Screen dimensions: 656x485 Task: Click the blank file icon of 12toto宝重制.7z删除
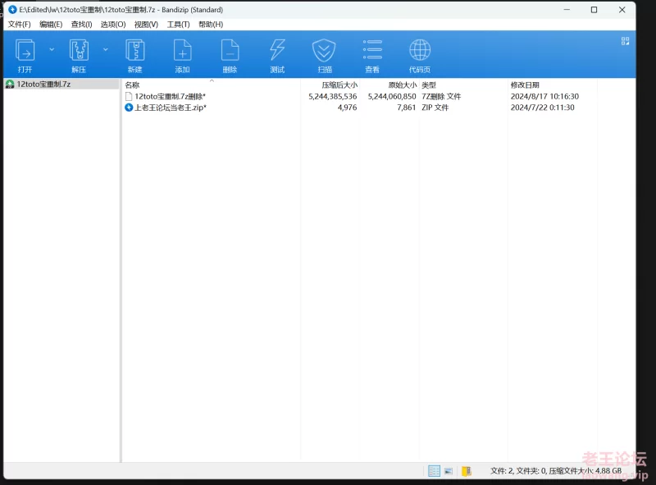129,96
